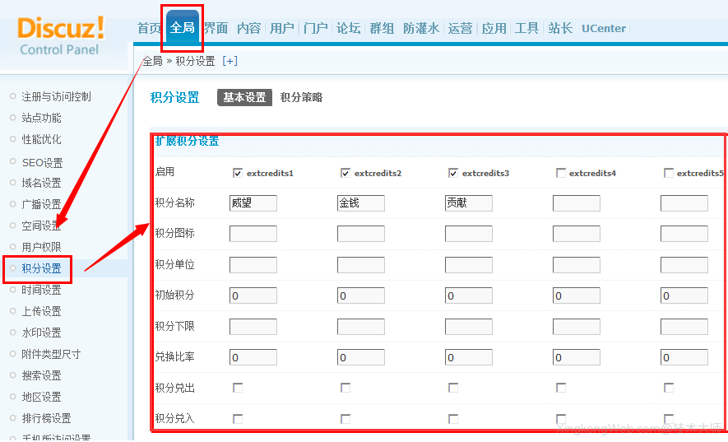This screenshot has height=442, width=728.
Task: Open 搜索设置 in the sidebar
Action: pos(41,375)
